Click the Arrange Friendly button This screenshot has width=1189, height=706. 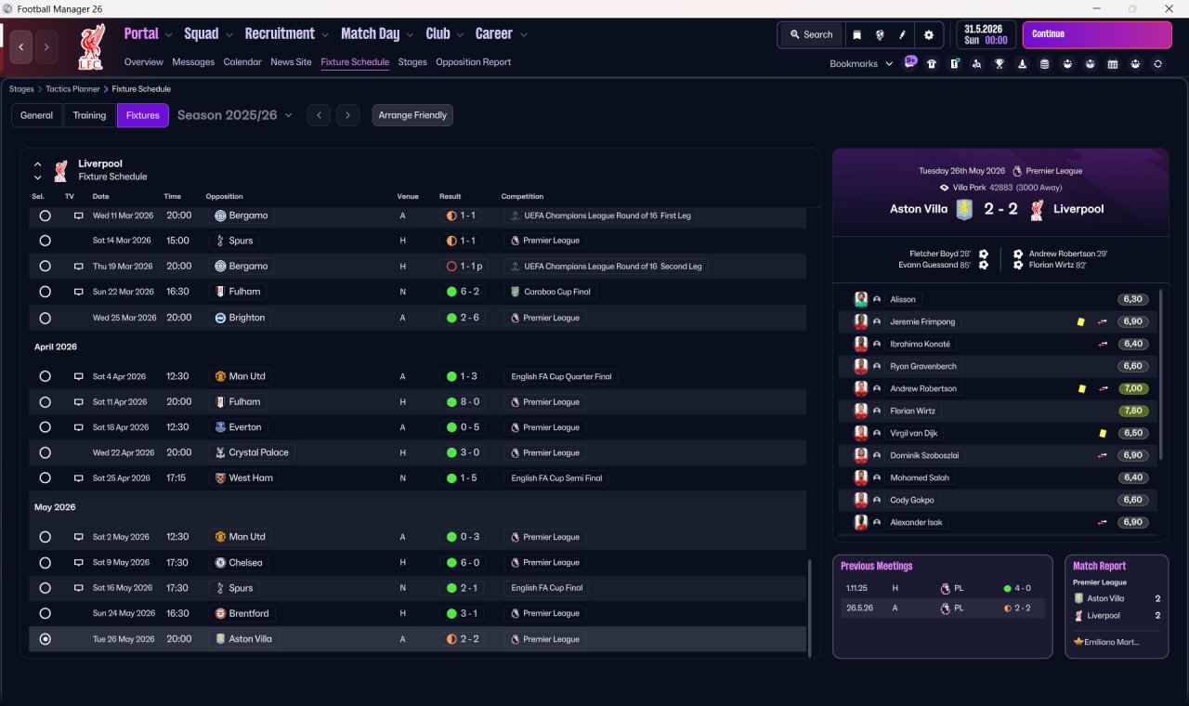[x=412, y=115]
